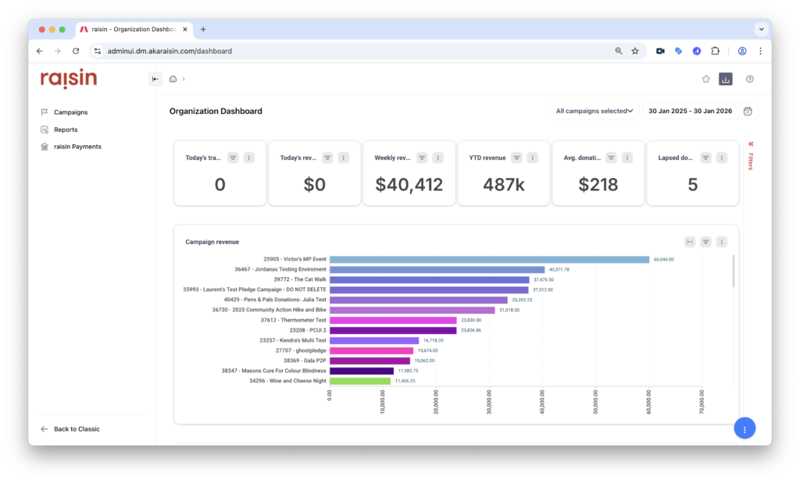Click the browser back button

click(40, 51)
